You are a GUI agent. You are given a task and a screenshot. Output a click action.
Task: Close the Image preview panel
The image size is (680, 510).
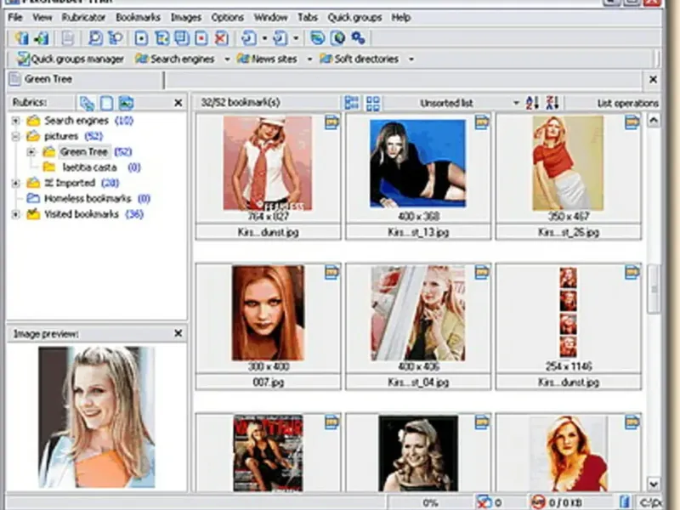pos(178,334)
